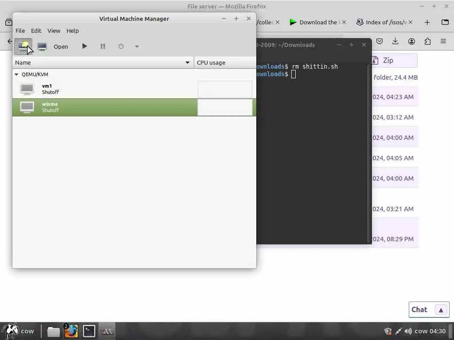Image resolution: width=454 pixels, height=340 pixels.
Task: Close the Download the tab
Action: 344,22
